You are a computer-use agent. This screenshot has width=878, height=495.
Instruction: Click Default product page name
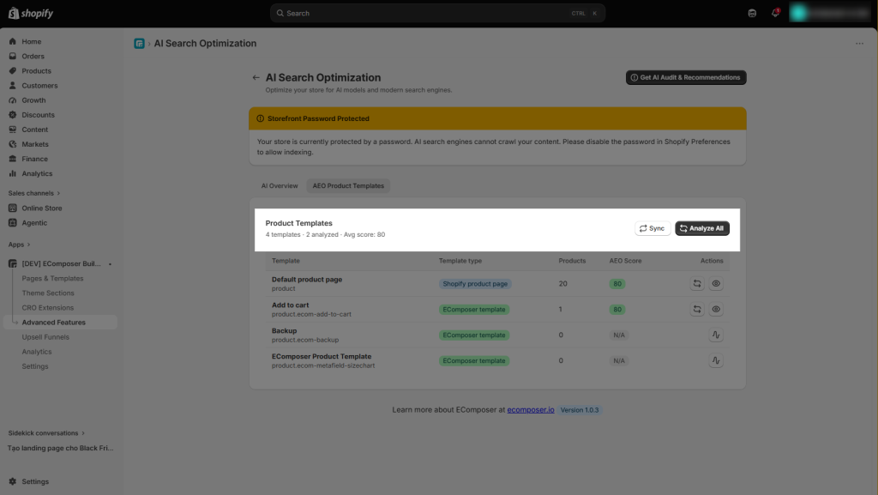point(307,280)
